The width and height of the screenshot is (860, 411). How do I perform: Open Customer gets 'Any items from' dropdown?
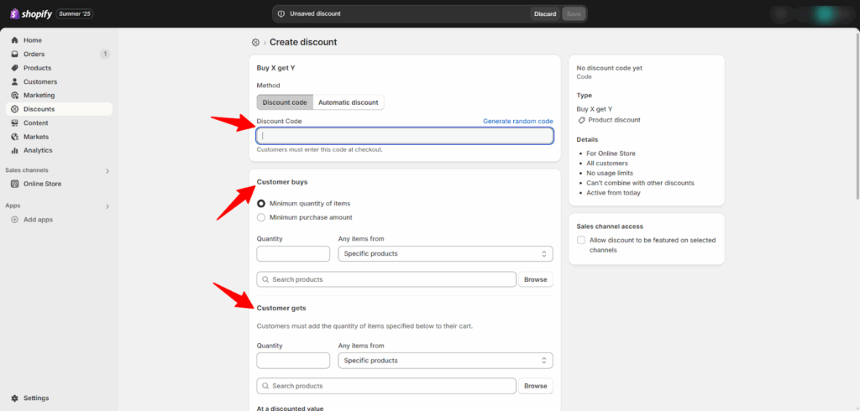pyautogui.click(x=445, y=361)
